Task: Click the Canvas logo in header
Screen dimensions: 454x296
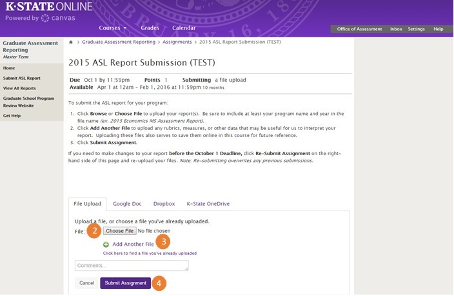Action: (58, 18)
